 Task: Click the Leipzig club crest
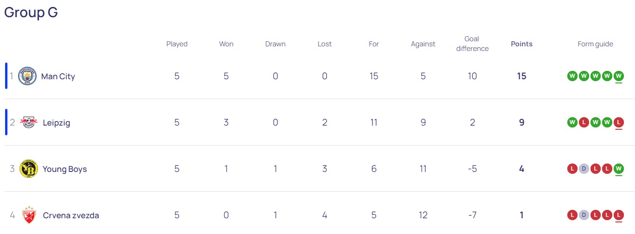click(28, 122)
